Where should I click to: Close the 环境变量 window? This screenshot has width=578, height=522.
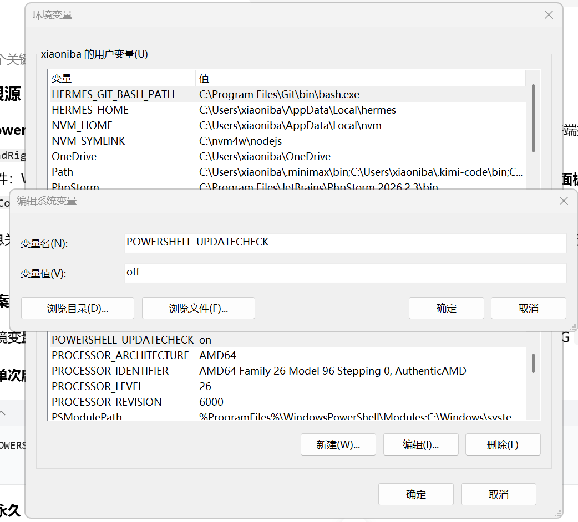tap(549, 15)
